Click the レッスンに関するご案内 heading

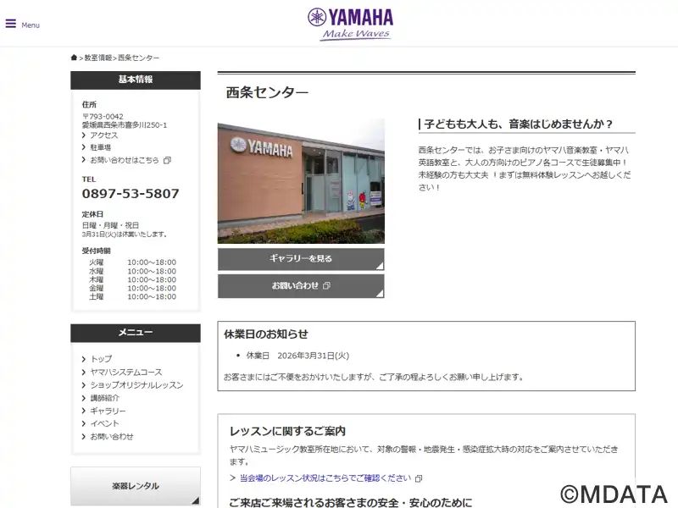point(287,431)
